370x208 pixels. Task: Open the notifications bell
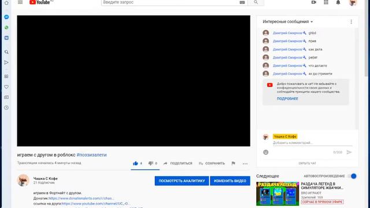coord(338,2)
